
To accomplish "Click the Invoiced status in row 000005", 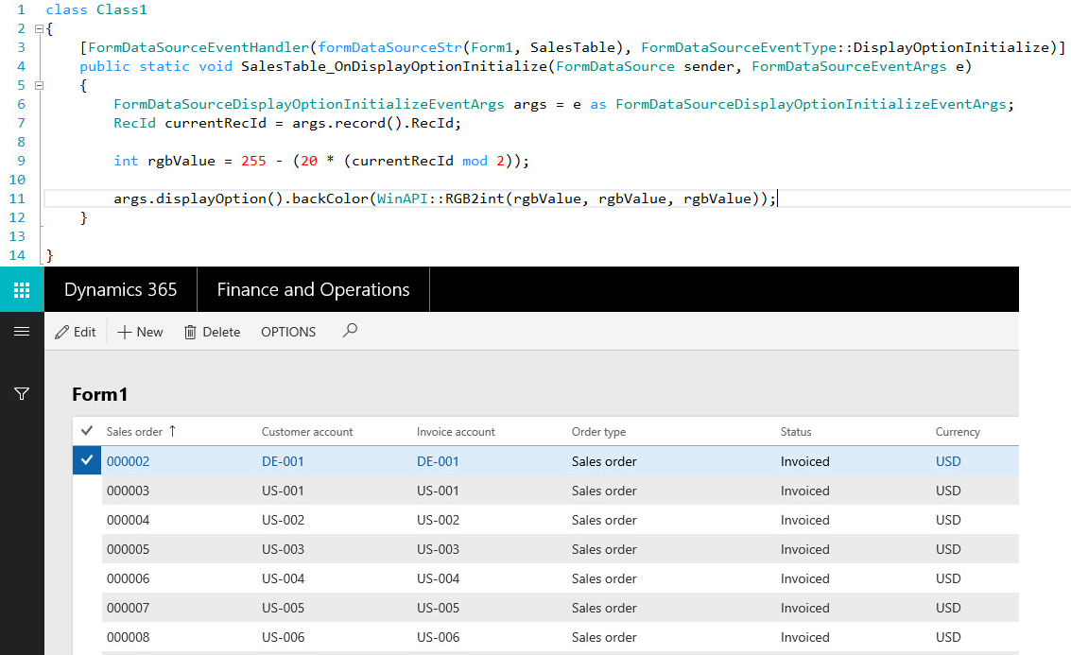I will tap(804, 549).
